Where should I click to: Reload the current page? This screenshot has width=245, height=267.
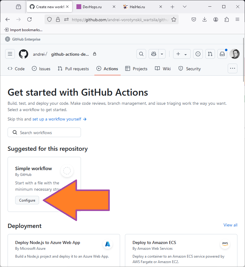29,19
